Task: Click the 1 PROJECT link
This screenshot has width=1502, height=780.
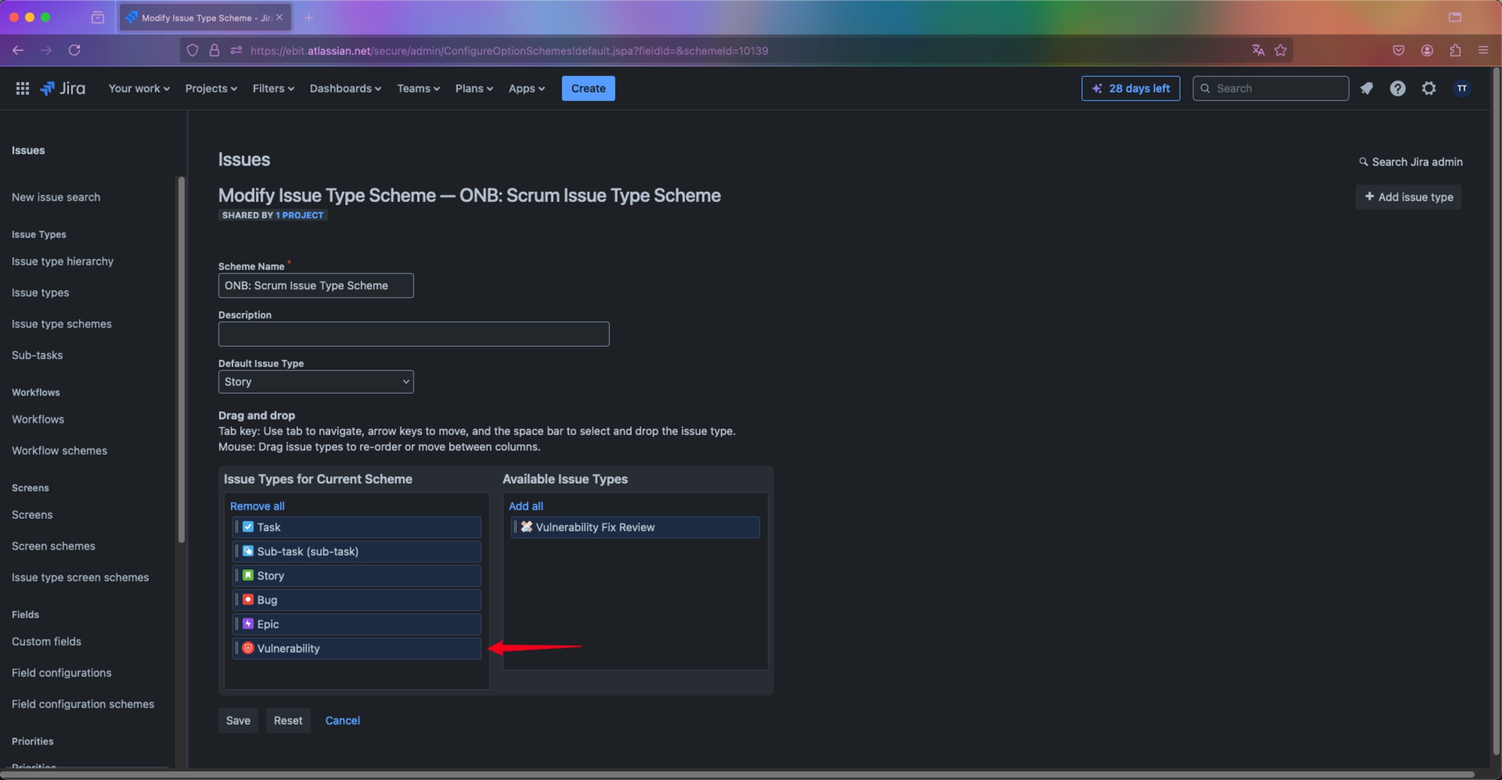Action: 299,215
